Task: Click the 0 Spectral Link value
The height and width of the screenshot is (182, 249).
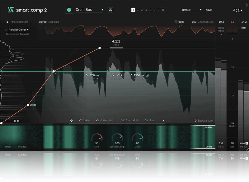Action: [x=196, y=121]
